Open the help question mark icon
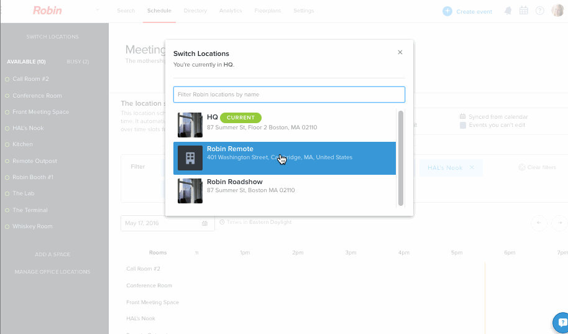The image size is (568, 334). pos(540,11)
